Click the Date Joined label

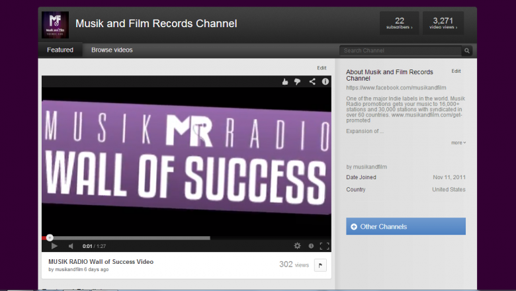pos(361,177)
